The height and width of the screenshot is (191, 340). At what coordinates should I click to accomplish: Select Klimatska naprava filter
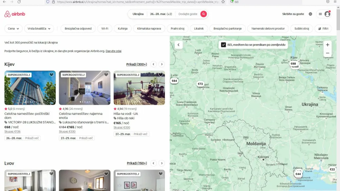point(149,29)
